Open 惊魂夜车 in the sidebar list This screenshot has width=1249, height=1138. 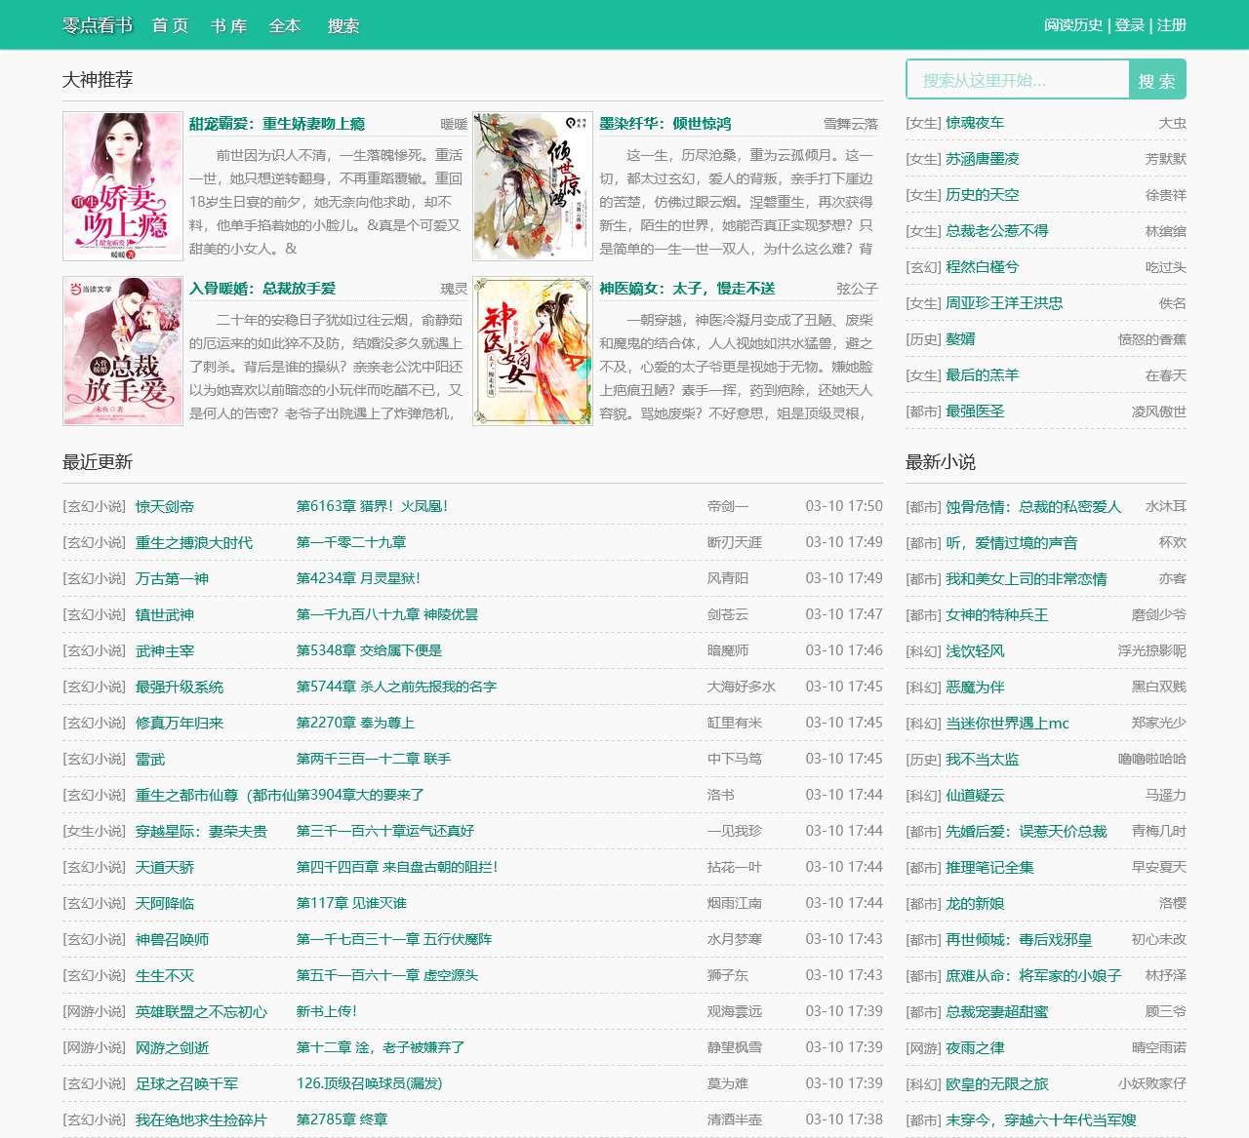coord(975,123)
